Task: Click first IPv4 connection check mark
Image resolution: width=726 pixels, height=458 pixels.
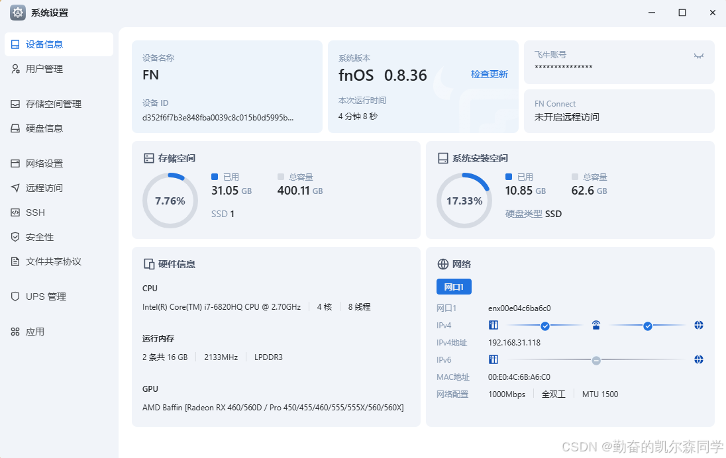Action: (545, 326)
